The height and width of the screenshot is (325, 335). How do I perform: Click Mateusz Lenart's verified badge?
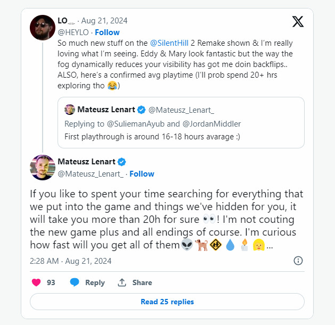click(x=121, y=162)
